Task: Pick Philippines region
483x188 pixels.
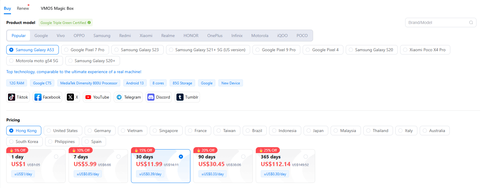Action: tap(62, 142)
